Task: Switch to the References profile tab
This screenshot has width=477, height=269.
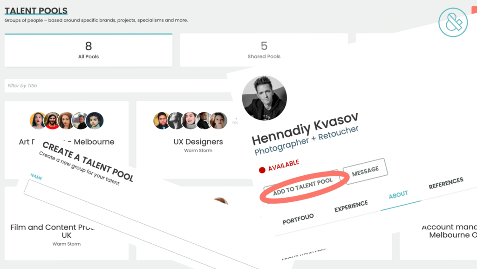Action: click(x=446, y=183)
